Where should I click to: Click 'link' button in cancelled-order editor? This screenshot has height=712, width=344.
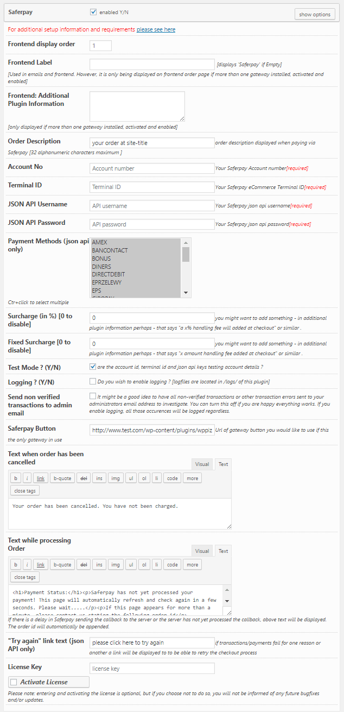[x=41, y=478]
